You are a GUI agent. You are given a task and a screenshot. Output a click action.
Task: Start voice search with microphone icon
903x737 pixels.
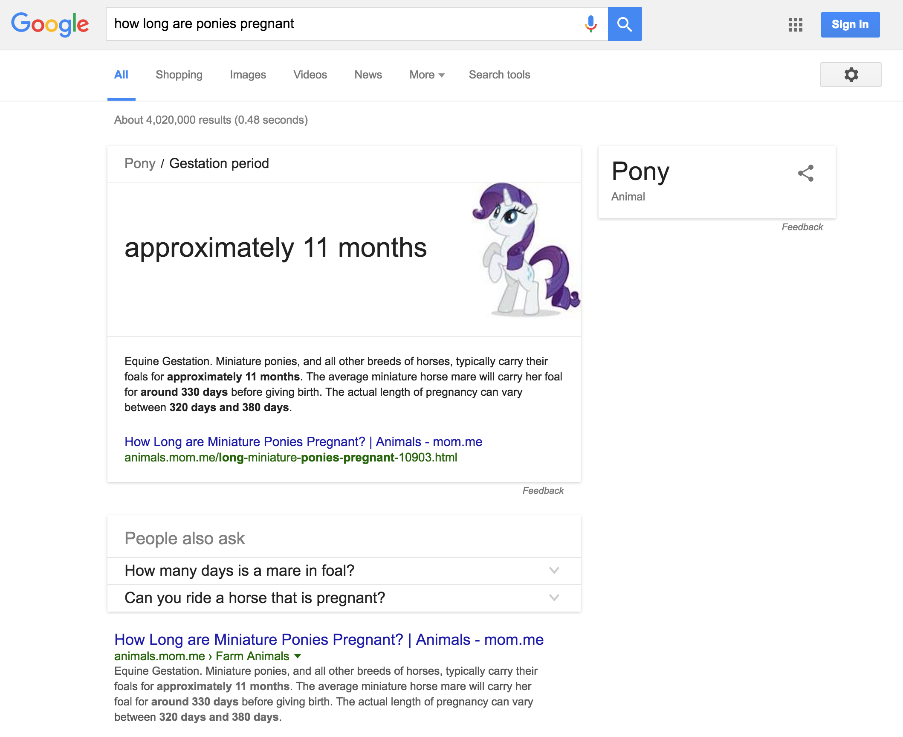coord(590,24)
